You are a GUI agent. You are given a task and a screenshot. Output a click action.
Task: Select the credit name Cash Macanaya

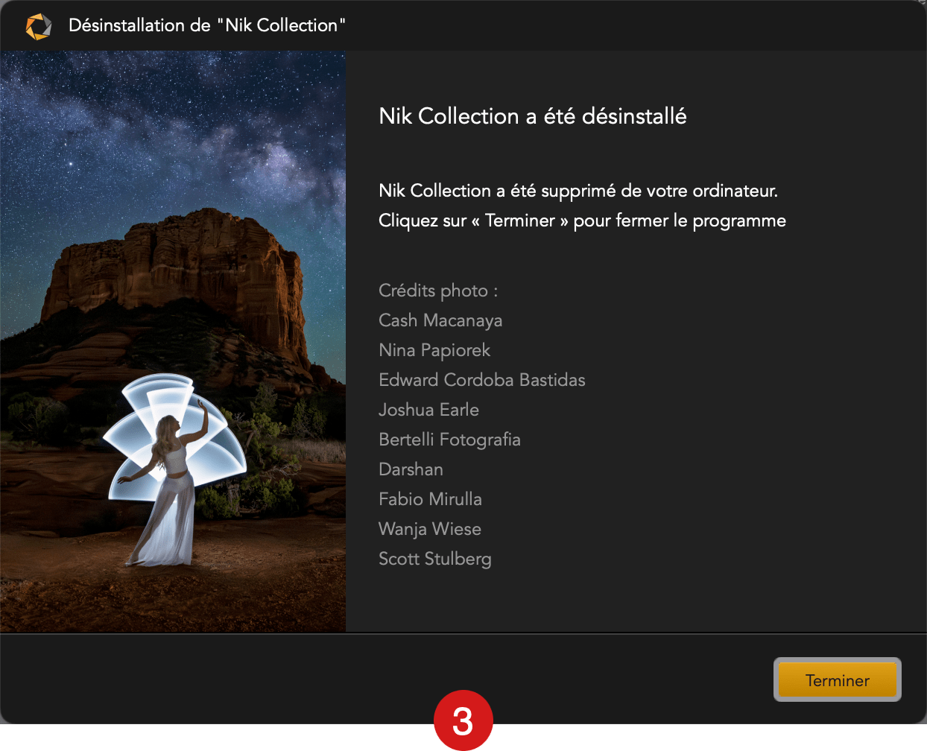coord(440,320)
